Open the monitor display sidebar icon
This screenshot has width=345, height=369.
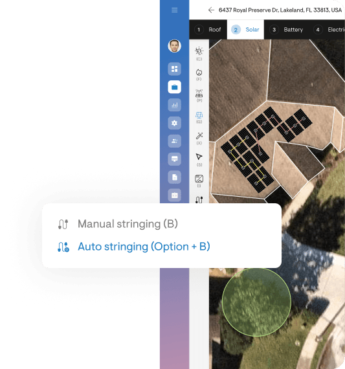click(174, 159)
